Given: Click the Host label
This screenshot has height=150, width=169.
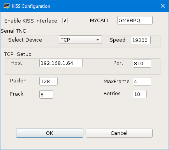Looking at the screenshot, I should click(x=16, y=63).
